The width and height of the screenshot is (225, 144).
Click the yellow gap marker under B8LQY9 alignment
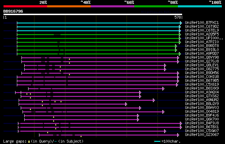tap(42, 105)
